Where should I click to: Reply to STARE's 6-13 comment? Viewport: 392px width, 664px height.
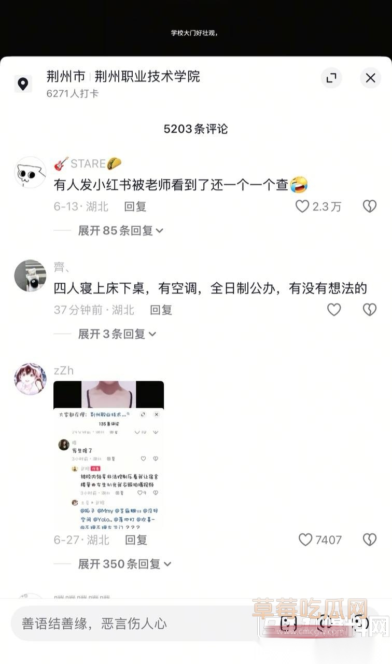pyautogui.click(x=135, y=206)
